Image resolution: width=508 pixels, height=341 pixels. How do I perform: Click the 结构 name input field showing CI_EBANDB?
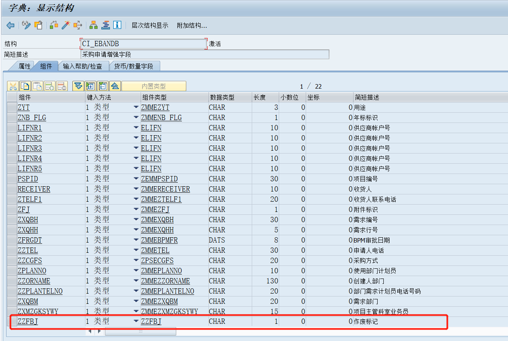tap(143, 42)
